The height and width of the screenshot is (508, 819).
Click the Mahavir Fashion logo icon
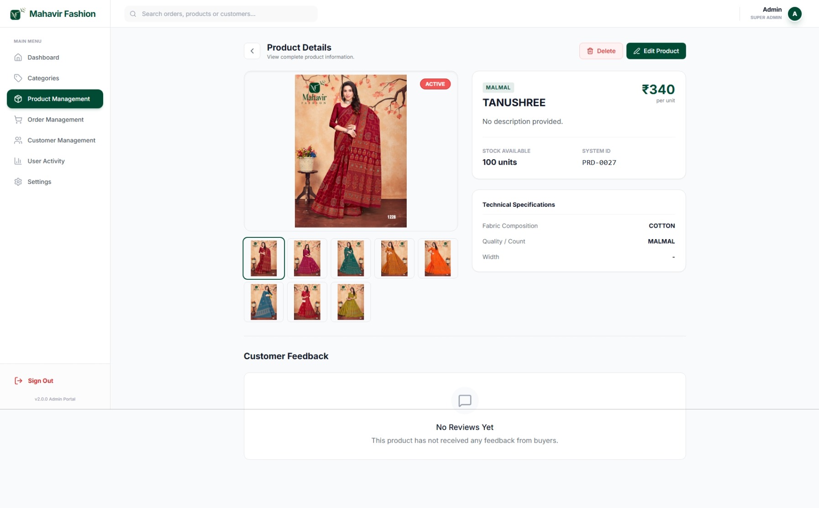pos(16,14)
